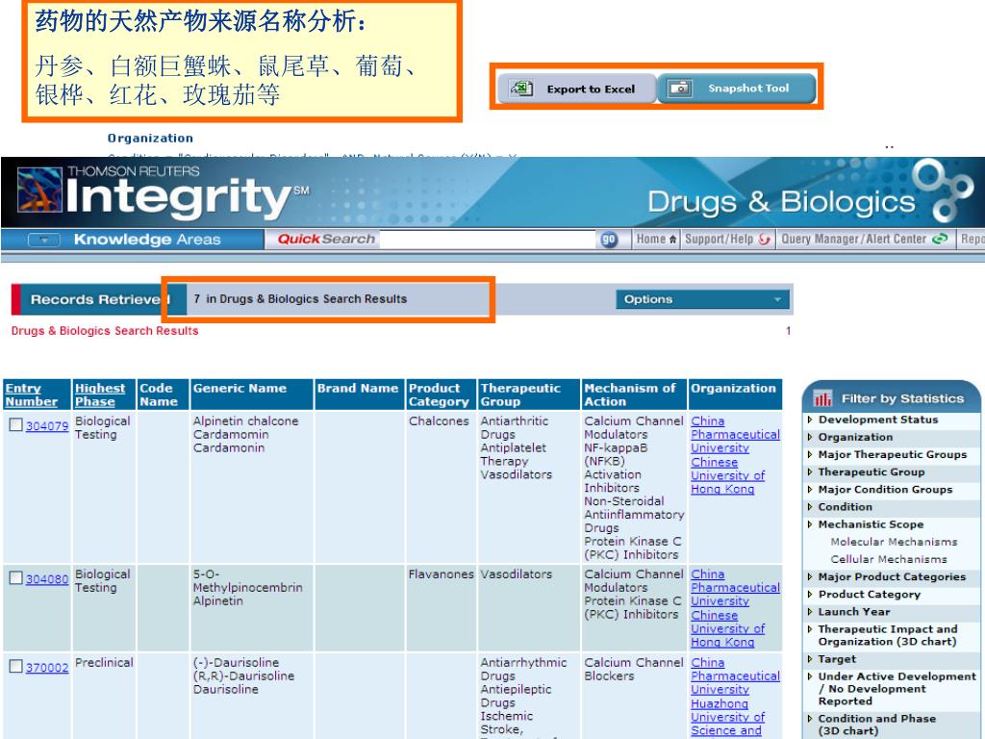The height and width of the screenshot is (739, 985).
Task: Click Drugs & Biologics Search Results breadcrumb
Action: (104, 331)
